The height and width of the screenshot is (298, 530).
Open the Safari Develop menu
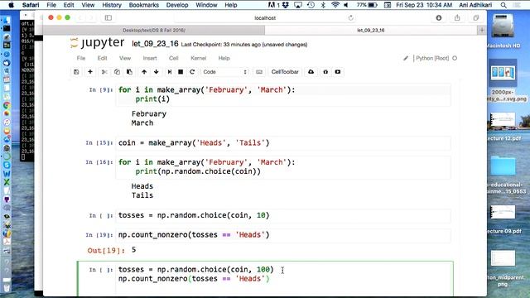(177, 5)
